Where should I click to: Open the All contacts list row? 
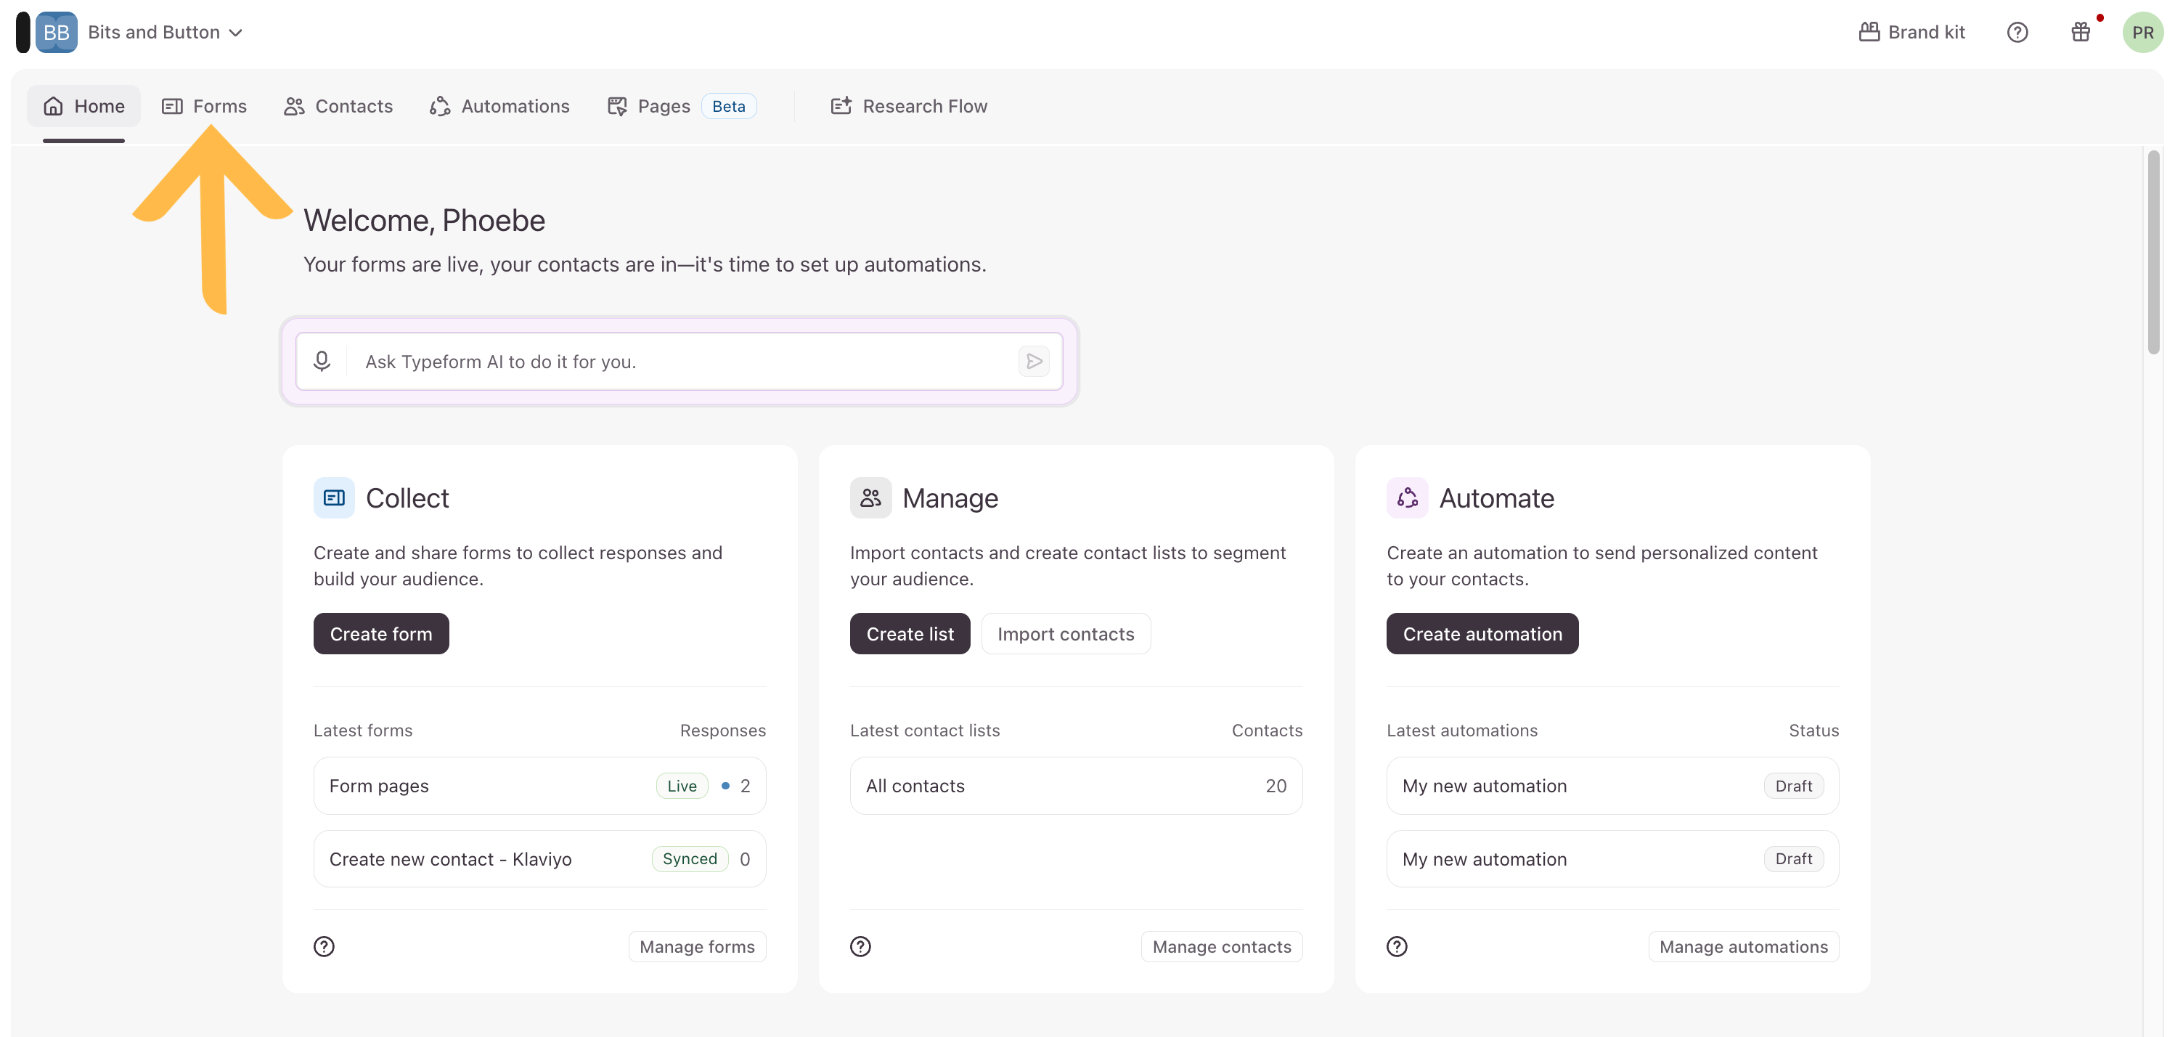pos(1076,786)
